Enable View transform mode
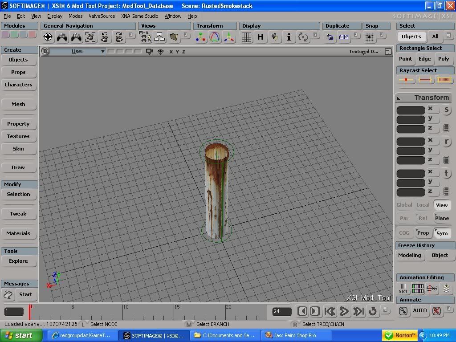The image size is (456, 342). point(442,205)
